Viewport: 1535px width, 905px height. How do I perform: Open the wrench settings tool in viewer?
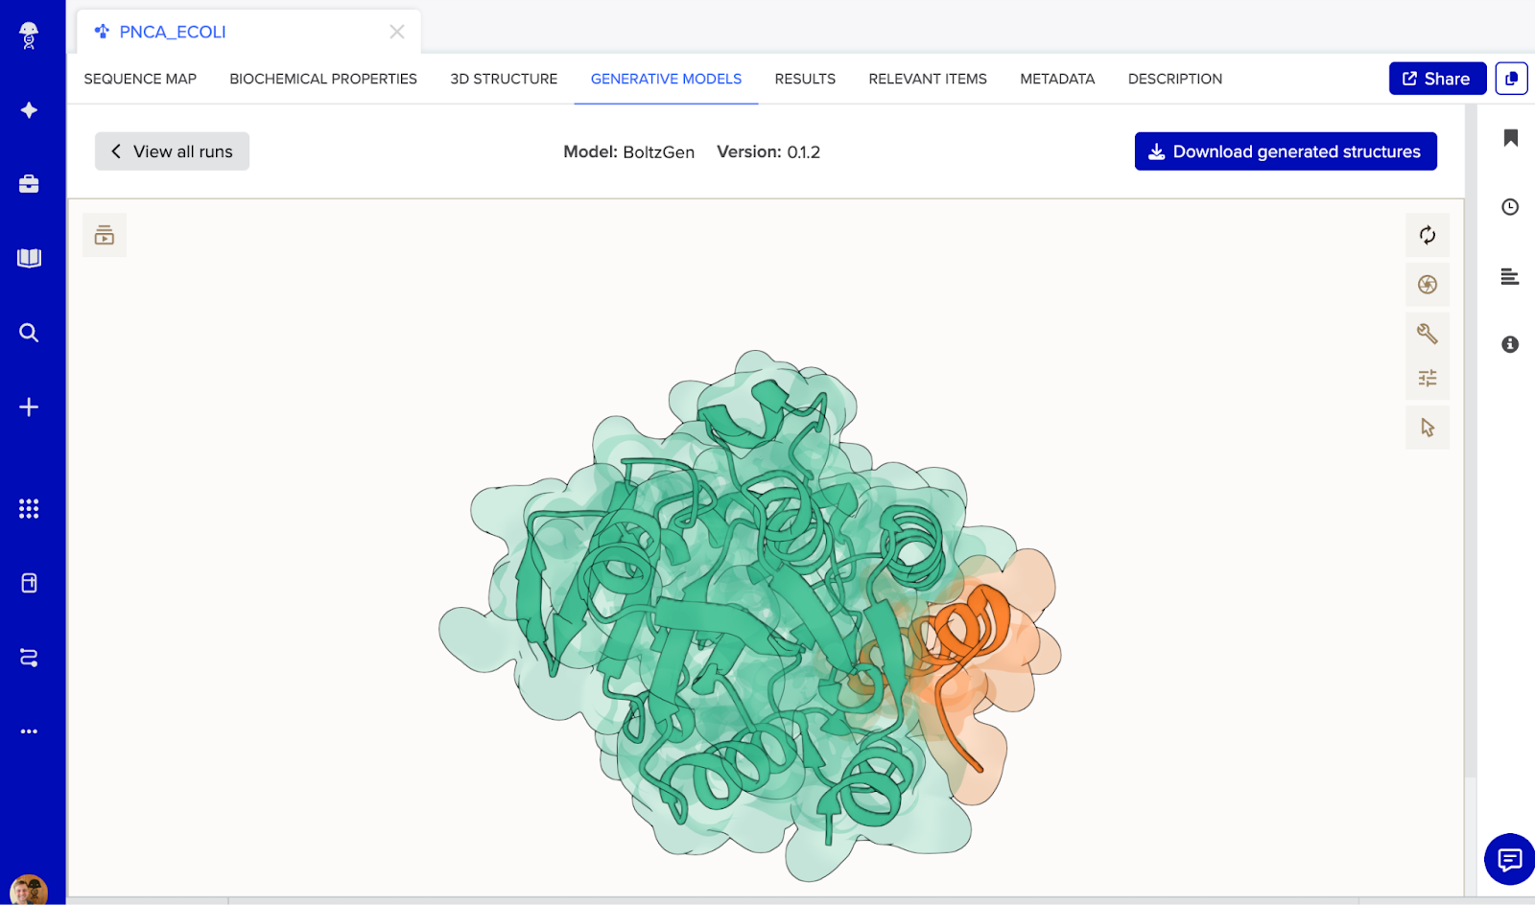coord(1427,333)
